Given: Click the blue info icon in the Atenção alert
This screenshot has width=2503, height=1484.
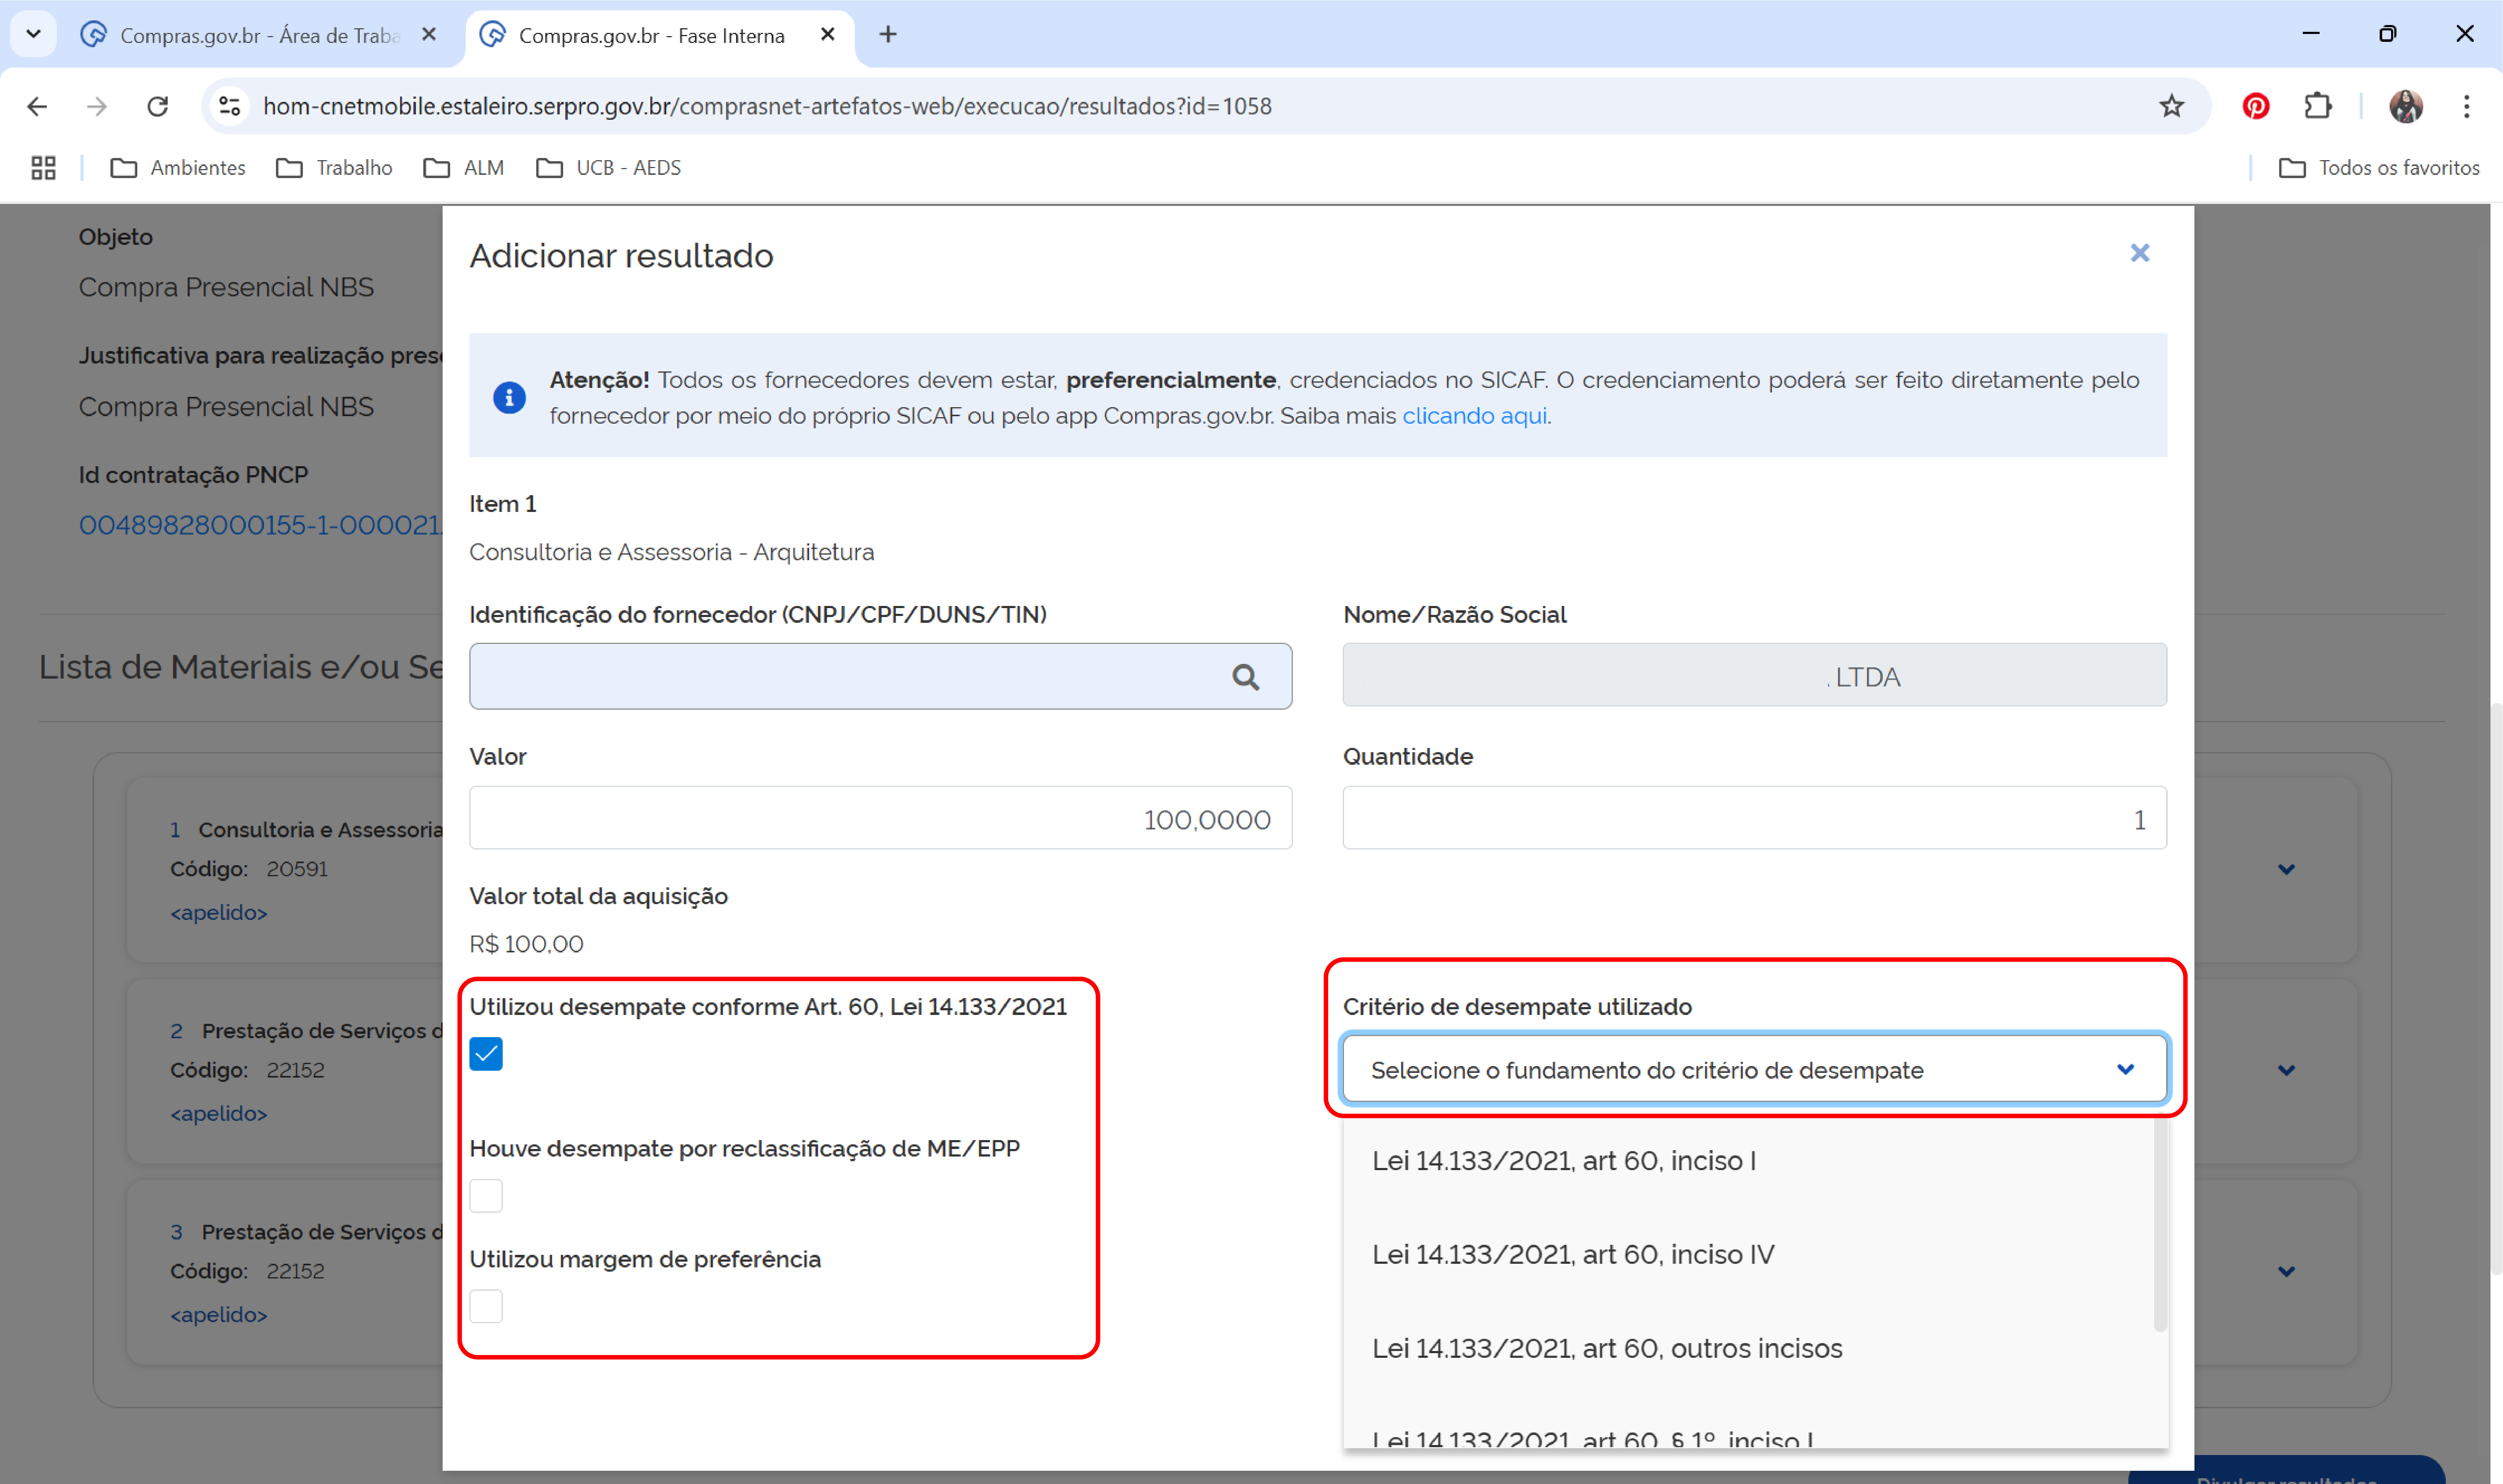Looking at the screenshot, I should click(509, 398).
